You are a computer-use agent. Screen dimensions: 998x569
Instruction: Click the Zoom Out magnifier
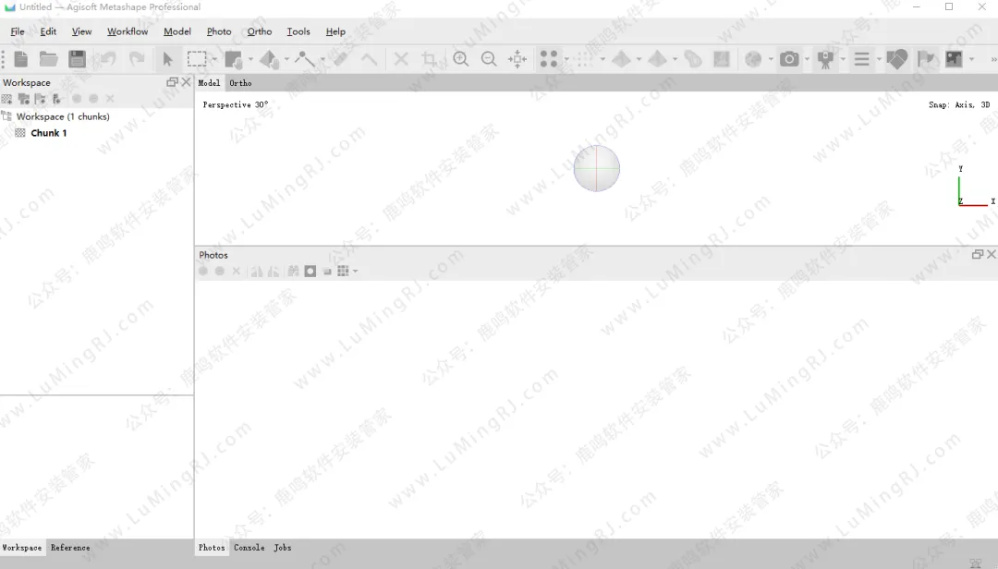(x=489, y=59)
